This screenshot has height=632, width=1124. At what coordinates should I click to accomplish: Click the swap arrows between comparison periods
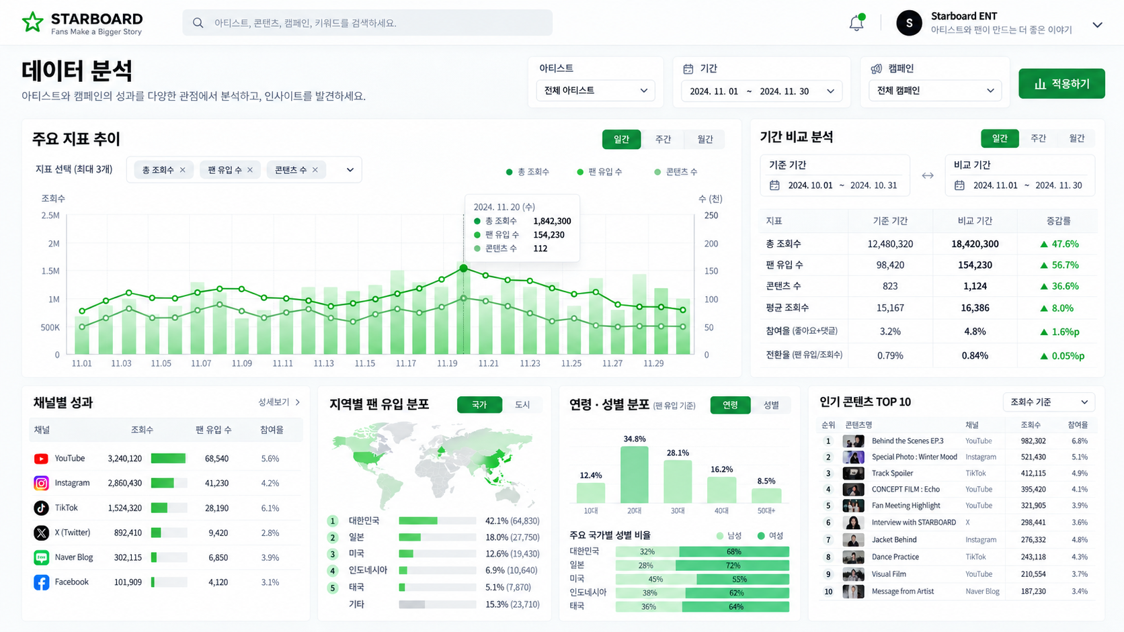coord(928,175)
